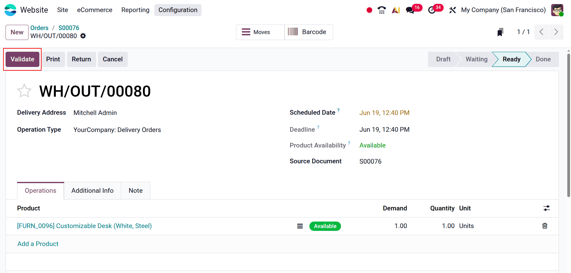The height and width of the screenshot is (273, 571).
Task: Switch to the Additional Info tab
Action: pyautogui.click(x=92, y=191)
